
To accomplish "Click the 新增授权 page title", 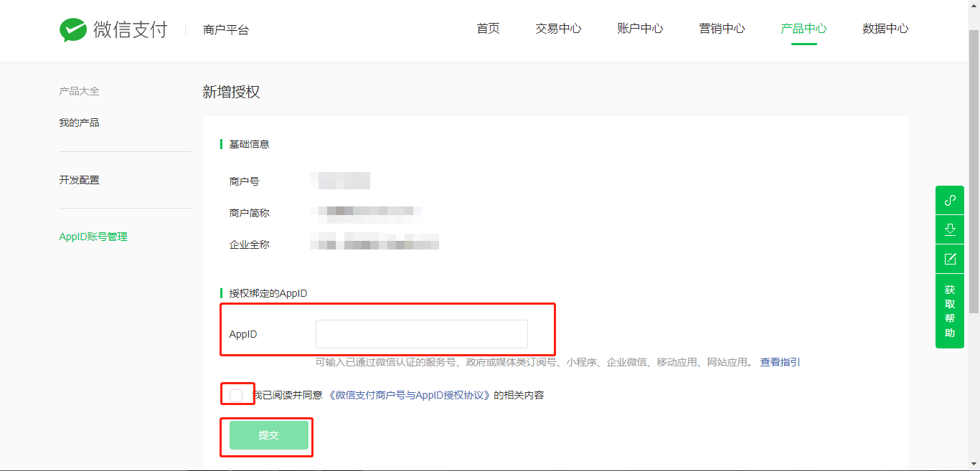I will [x=231, y=92].
